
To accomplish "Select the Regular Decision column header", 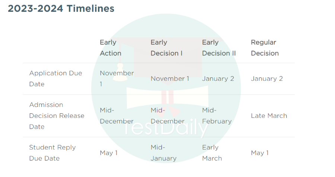I will point(265,48).
